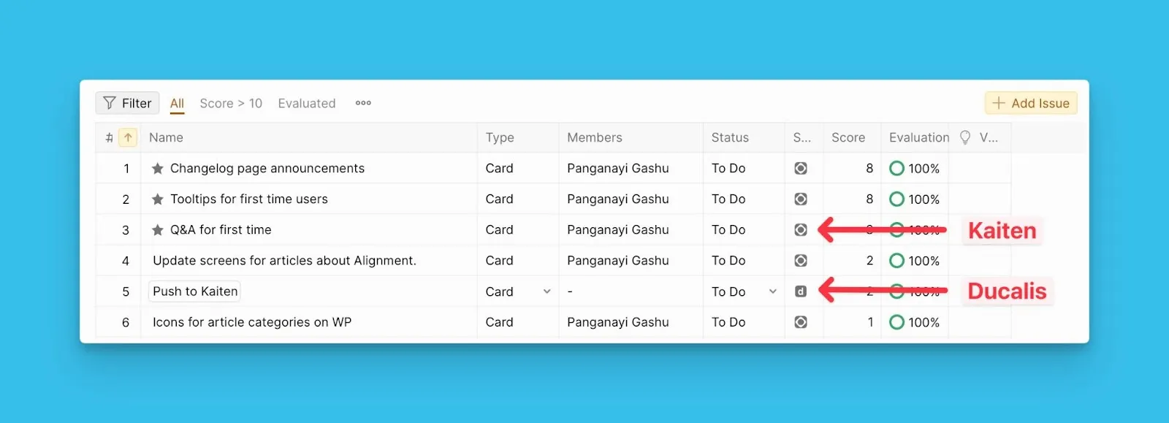1169x423 pixels.
Task: Click the Add Issue button
Action: [1031, 103]
